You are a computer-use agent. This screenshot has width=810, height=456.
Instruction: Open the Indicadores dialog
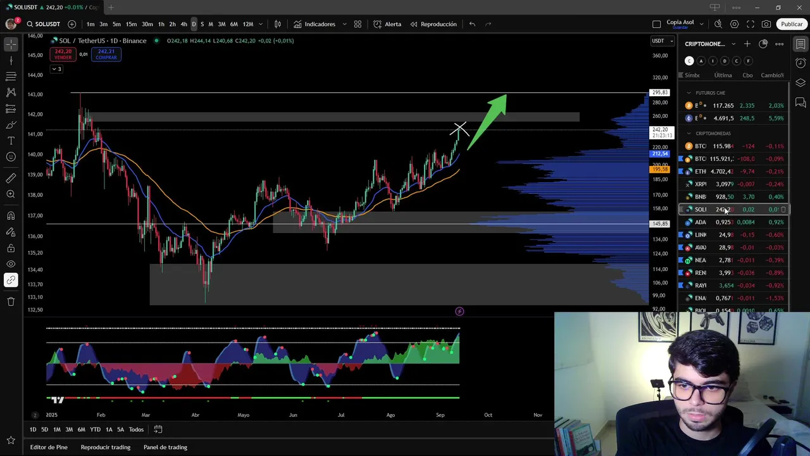point(315,24)
